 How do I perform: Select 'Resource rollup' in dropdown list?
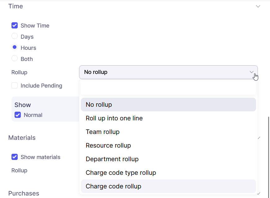(168, 145)
